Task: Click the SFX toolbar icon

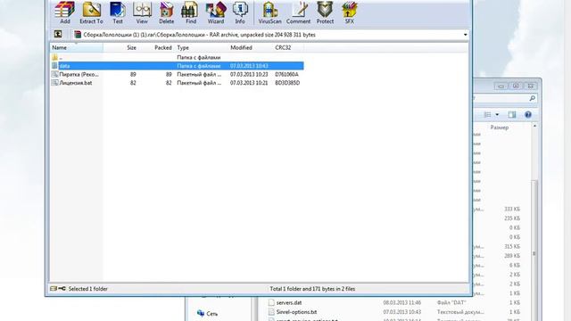Action: pos(349,12)
